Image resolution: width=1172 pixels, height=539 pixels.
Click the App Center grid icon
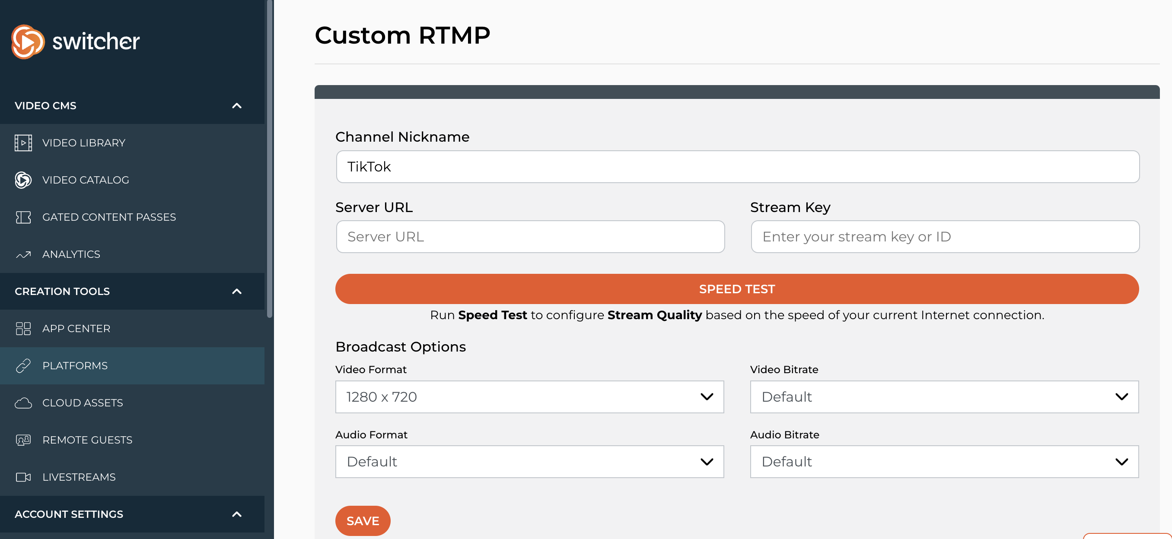23,329
